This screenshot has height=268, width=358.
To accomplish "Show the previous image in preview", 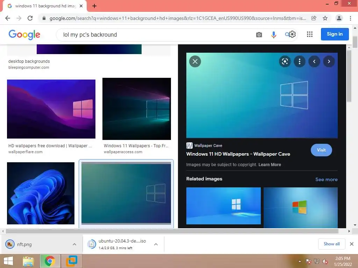I will point(314,61).
